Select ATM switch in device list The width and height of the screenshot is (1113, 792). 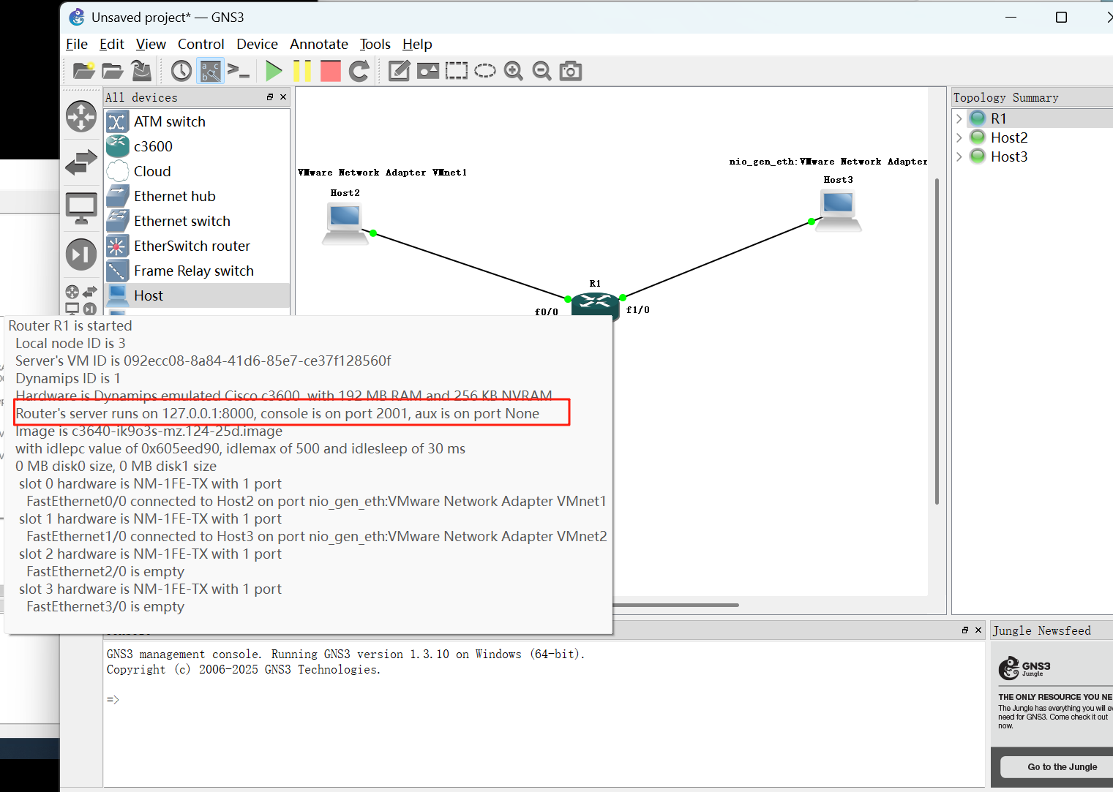tap(197, 121)
